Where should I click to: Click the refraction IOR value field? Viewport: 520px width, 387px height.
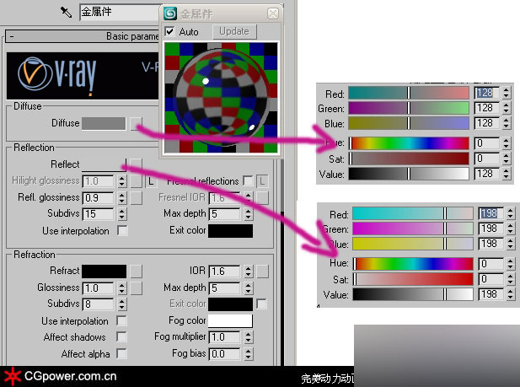[224, 271]
